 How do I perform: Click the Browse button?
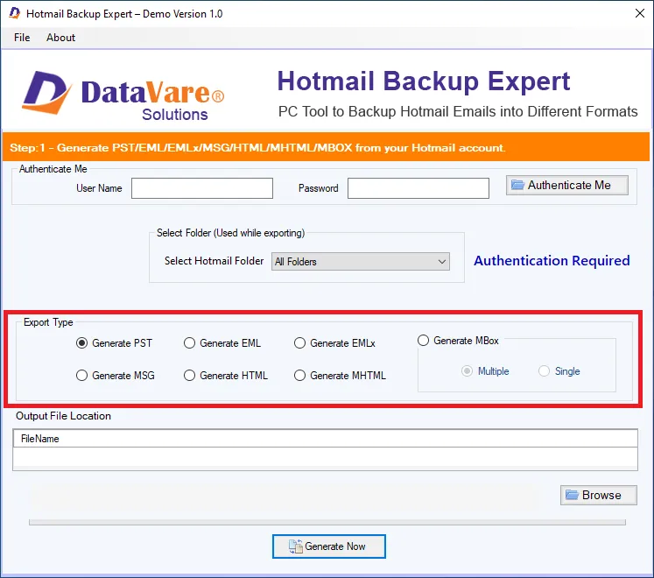coord(599,495)
